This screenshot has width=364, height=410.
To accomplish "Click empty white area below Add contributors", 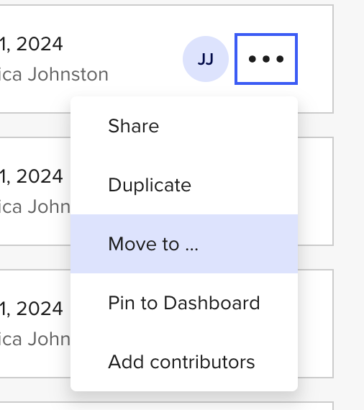I will click(x=184, y=383).
